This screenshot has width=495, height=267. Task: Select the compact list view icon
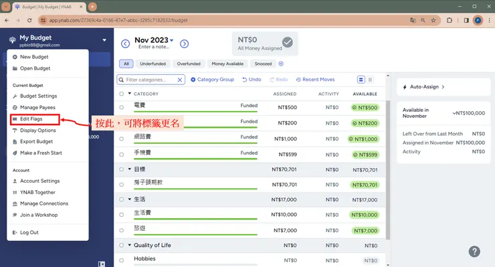[371, 80]
